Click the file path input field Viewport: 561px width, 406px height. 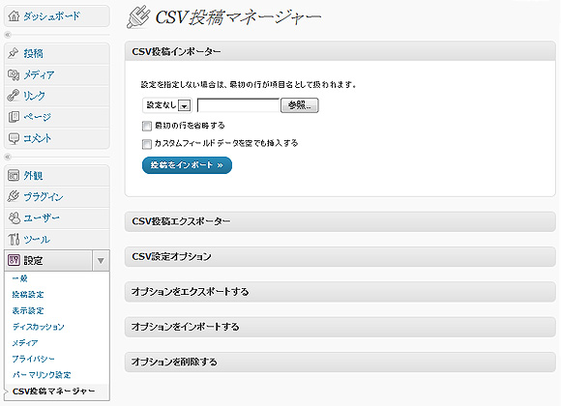point(238,105)
